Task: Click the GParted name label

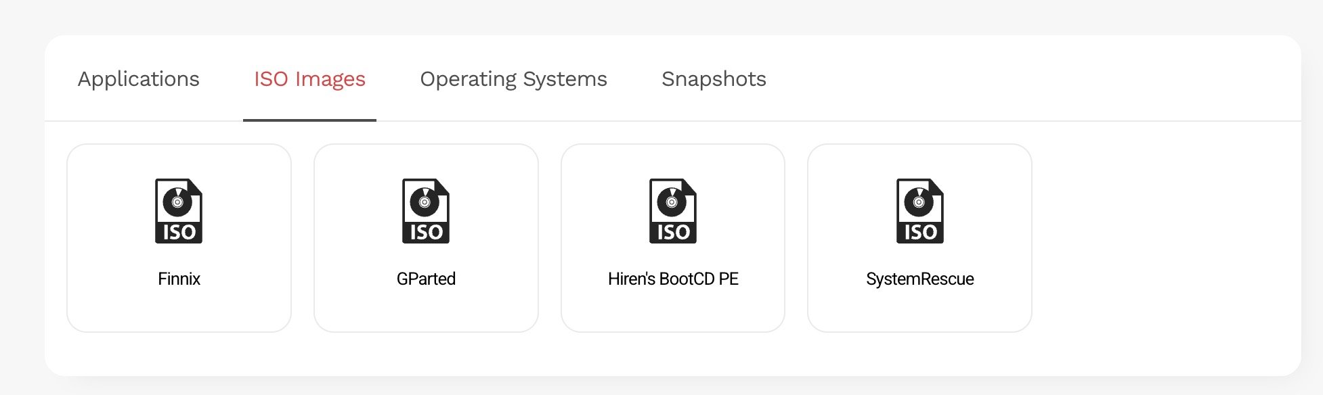Action: pos(426,279)
